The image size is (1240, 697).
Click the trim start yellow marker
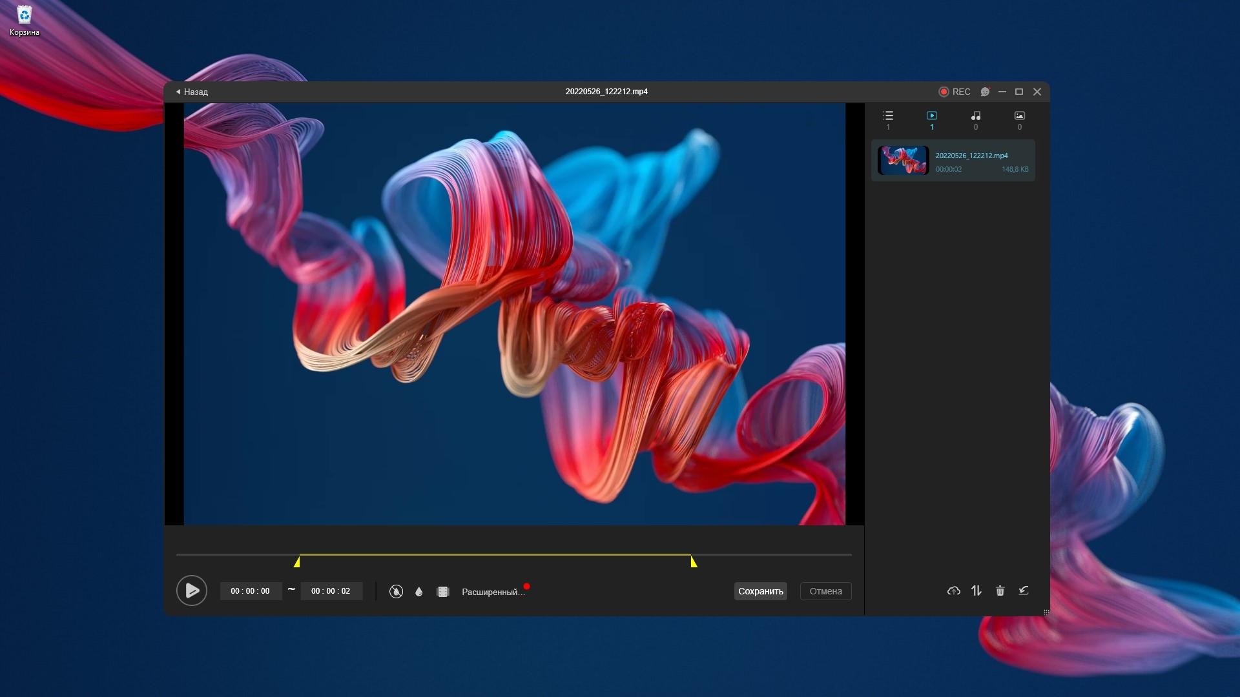(297, 562)
